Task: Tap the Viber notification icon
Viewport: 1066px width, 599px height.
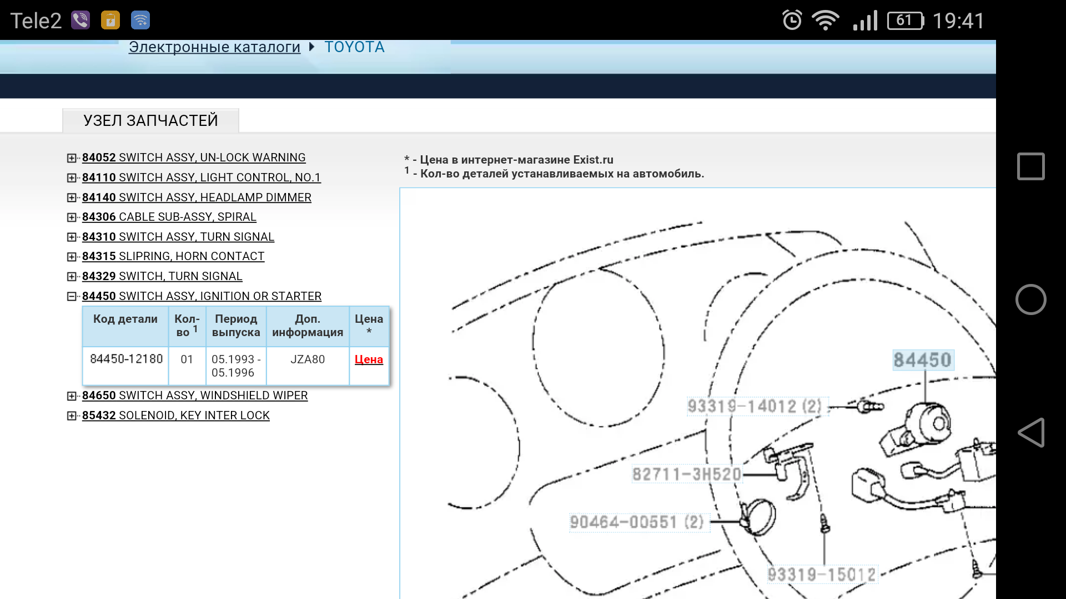Action: coord(81,21)
